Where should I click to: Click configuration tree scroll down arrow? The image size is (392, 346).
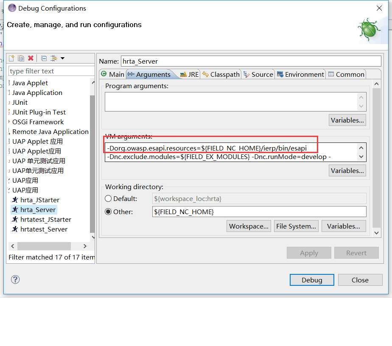(x=93, y=237)
